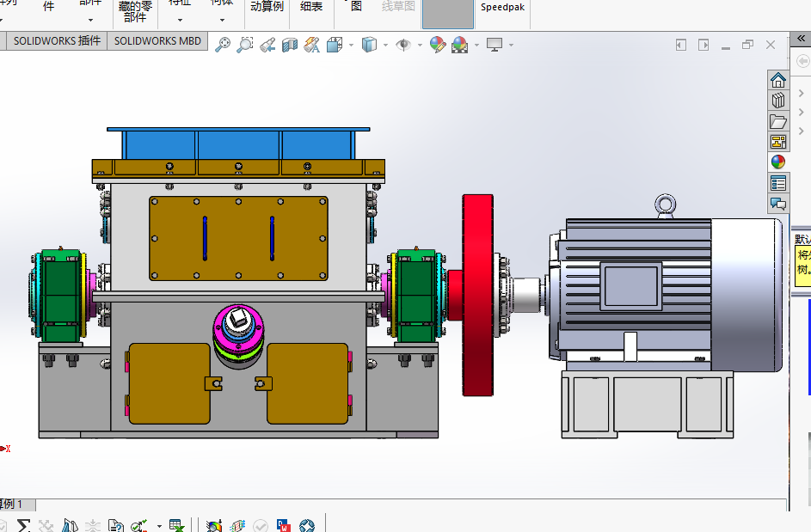Open the View Palette task pane icon
The width and height of the screenshot is (811, 532).
click(x=778, y=142)
